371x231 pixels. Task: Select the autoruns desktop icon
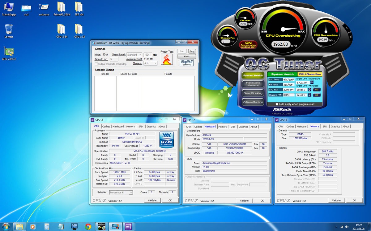(44, 9)
